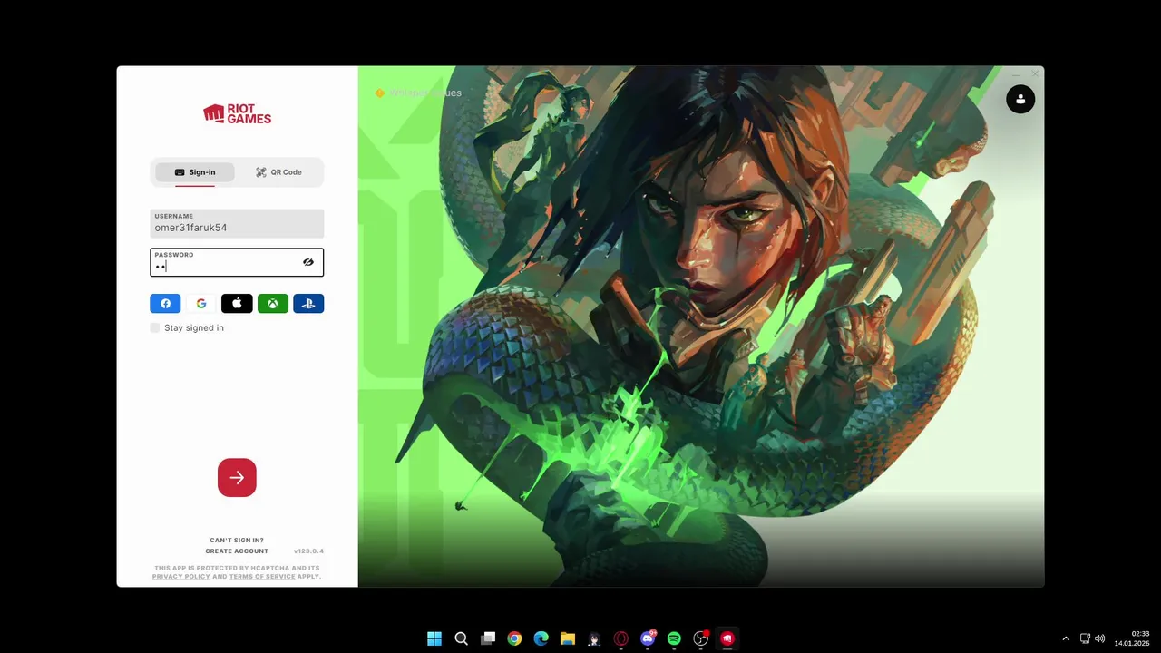This screenshot has width=1161, height=653.
Task: Open the Terms of Service link
Action: coord(262,577)
